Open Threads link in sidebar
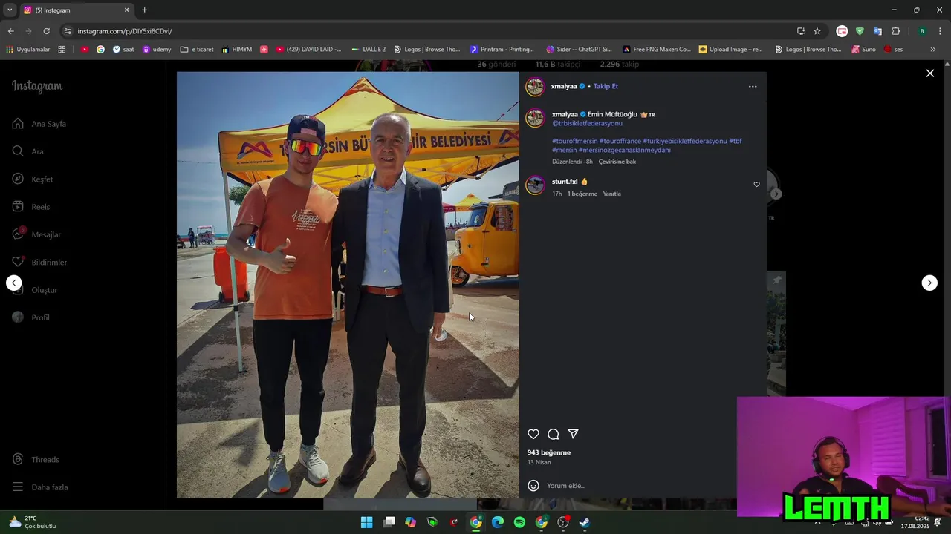Viewport: 951px width, 534px height. (x=36, y=459)
